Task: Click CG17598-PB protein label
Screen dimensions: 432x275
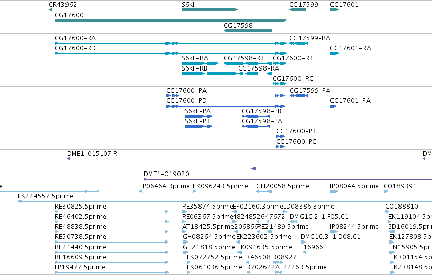Action: point(261,111)
